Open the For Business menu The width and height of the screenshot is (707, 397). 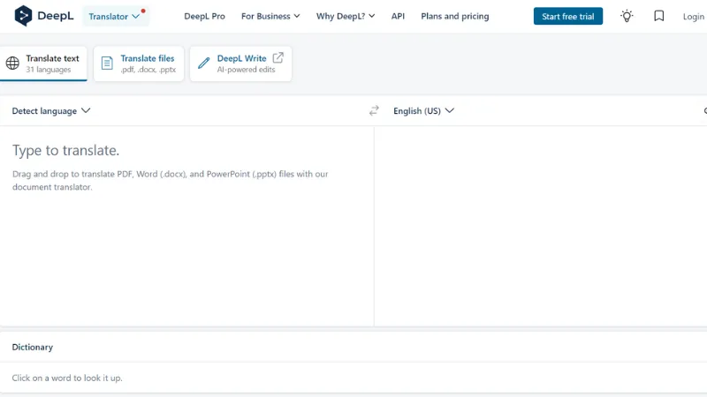click(x=270, y=16)
